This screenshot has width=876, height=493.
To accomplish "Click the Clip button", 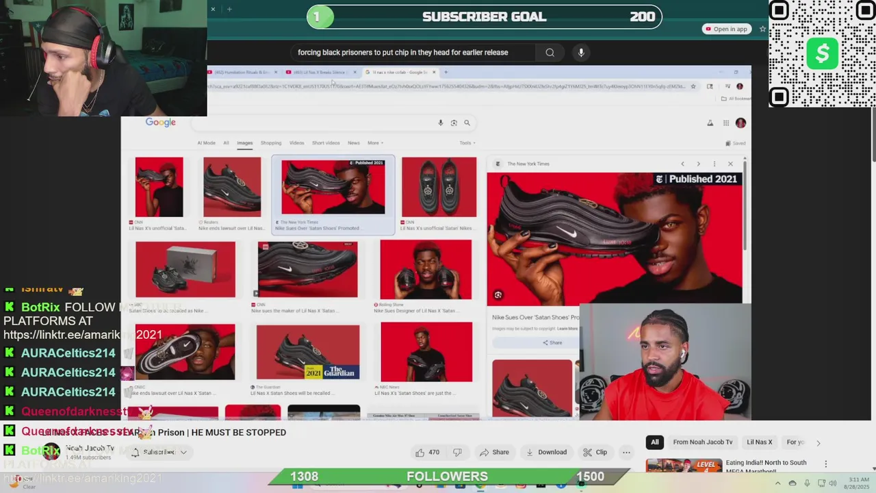I will [595, 452].
